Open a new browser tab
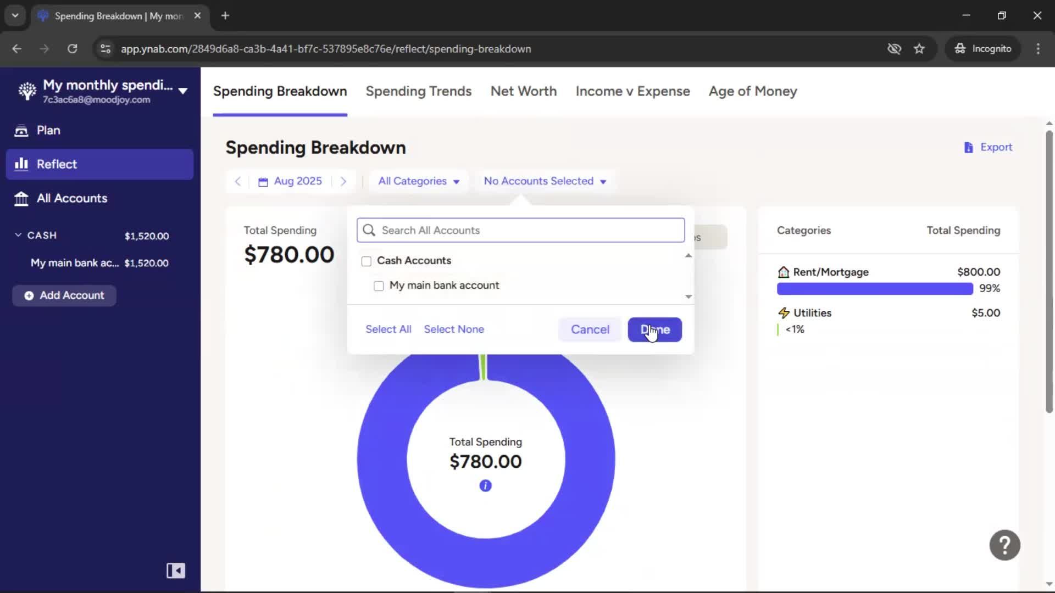The image size is (1055, 593). pos(225,15)
